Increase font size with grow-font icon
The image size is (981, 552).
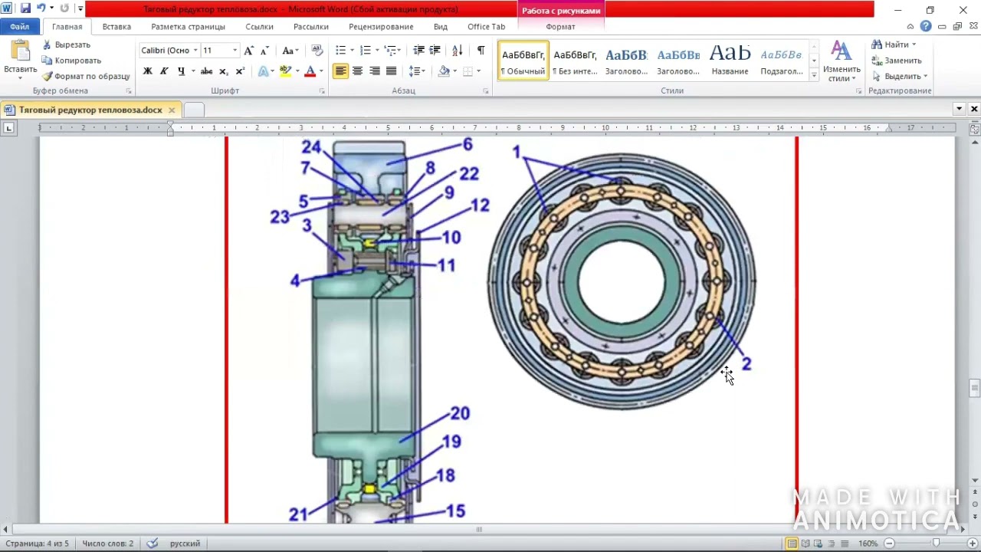tap(248, 51)
